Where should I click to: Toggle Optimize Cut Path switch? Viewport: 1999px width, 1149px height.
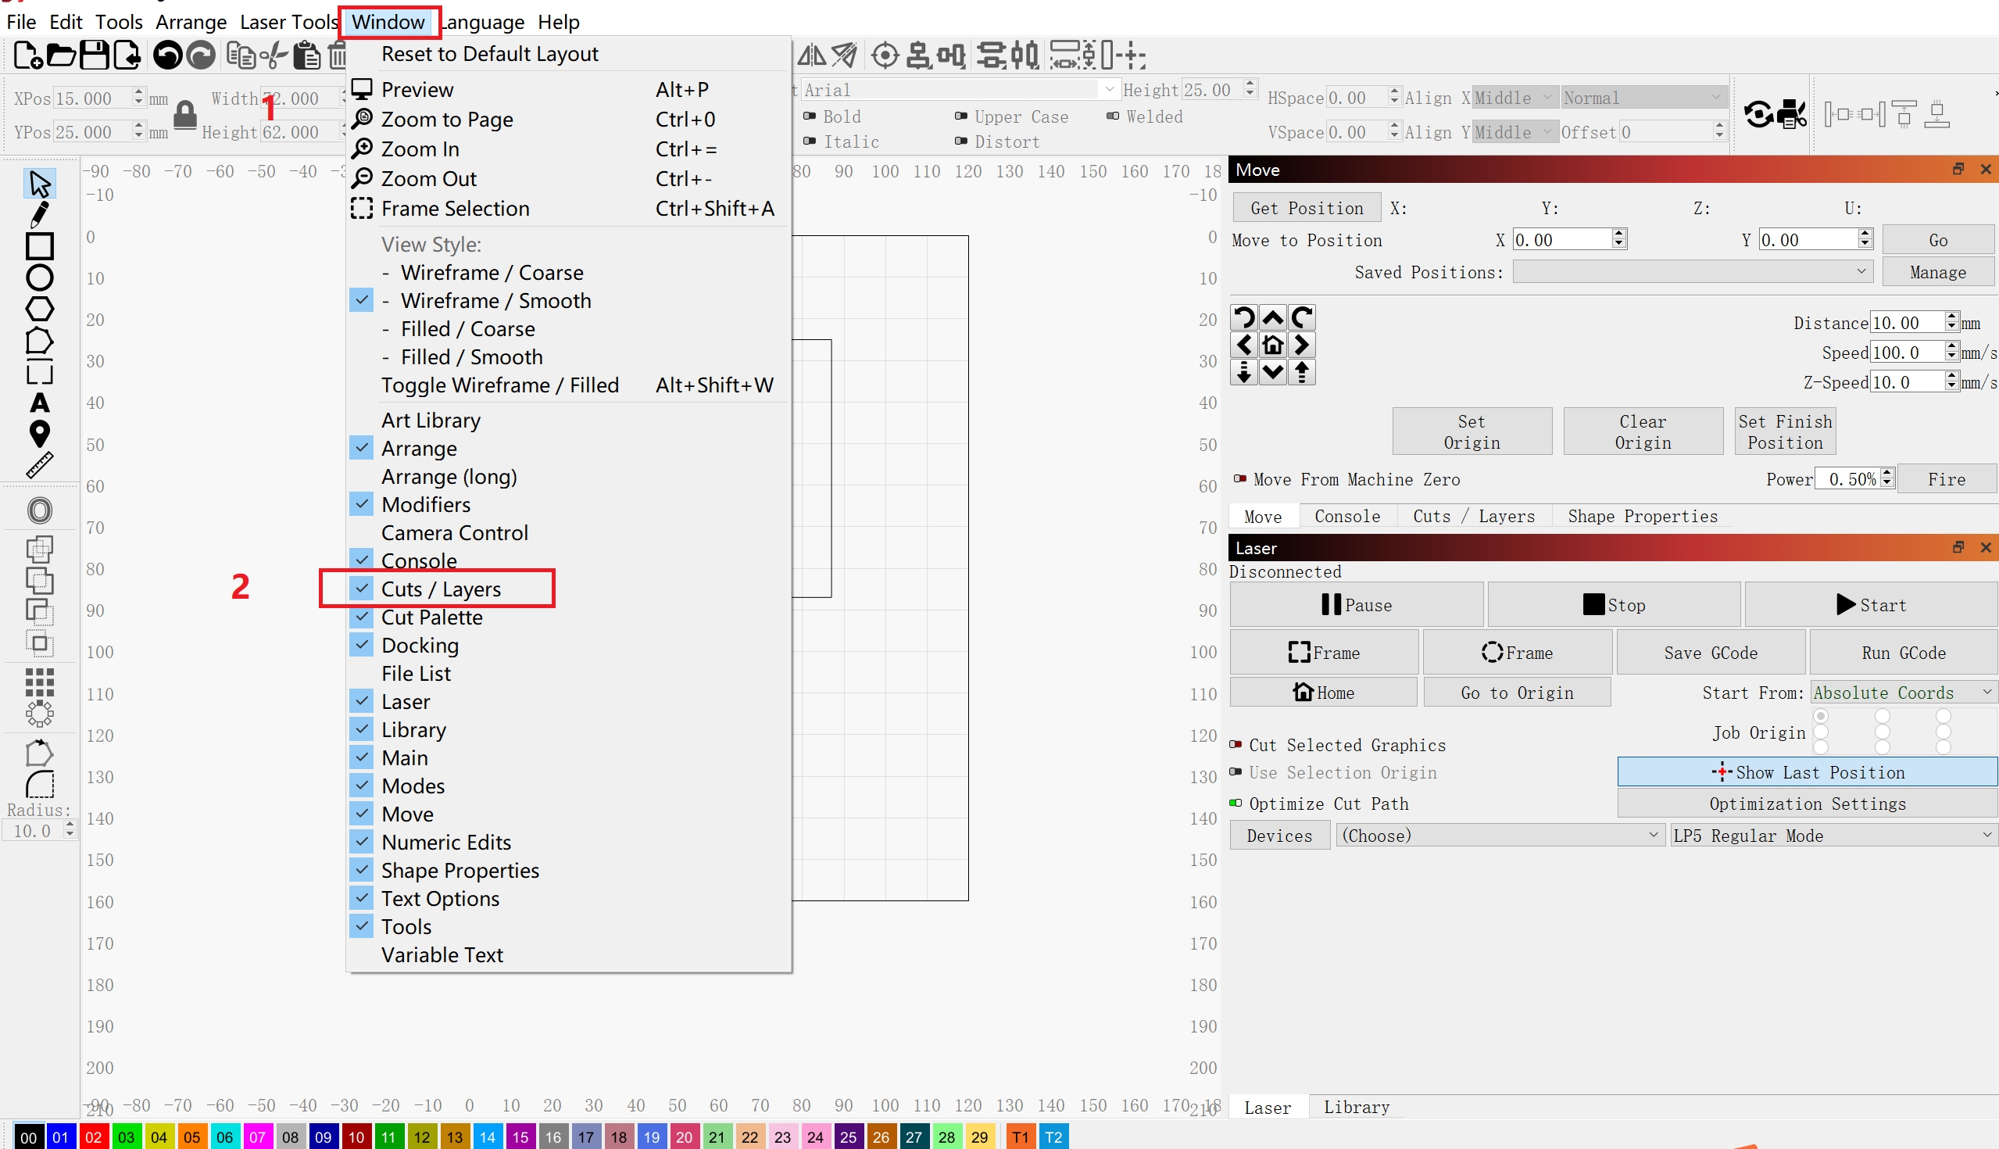(1236, 803)
